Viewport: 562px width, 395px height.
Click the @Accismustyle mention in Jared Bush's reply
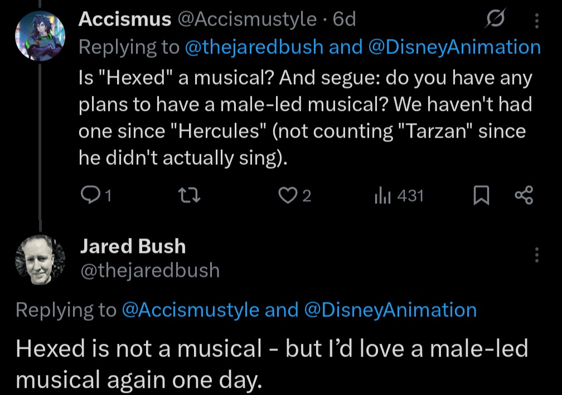[x=190, y=310]
